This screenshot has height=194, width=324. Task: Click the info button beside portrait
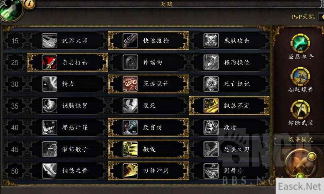pos(29,4)
